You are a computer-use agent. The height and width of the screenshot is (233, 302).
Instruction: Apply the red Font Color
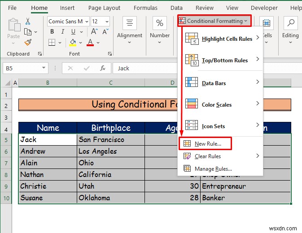(90, 43)
